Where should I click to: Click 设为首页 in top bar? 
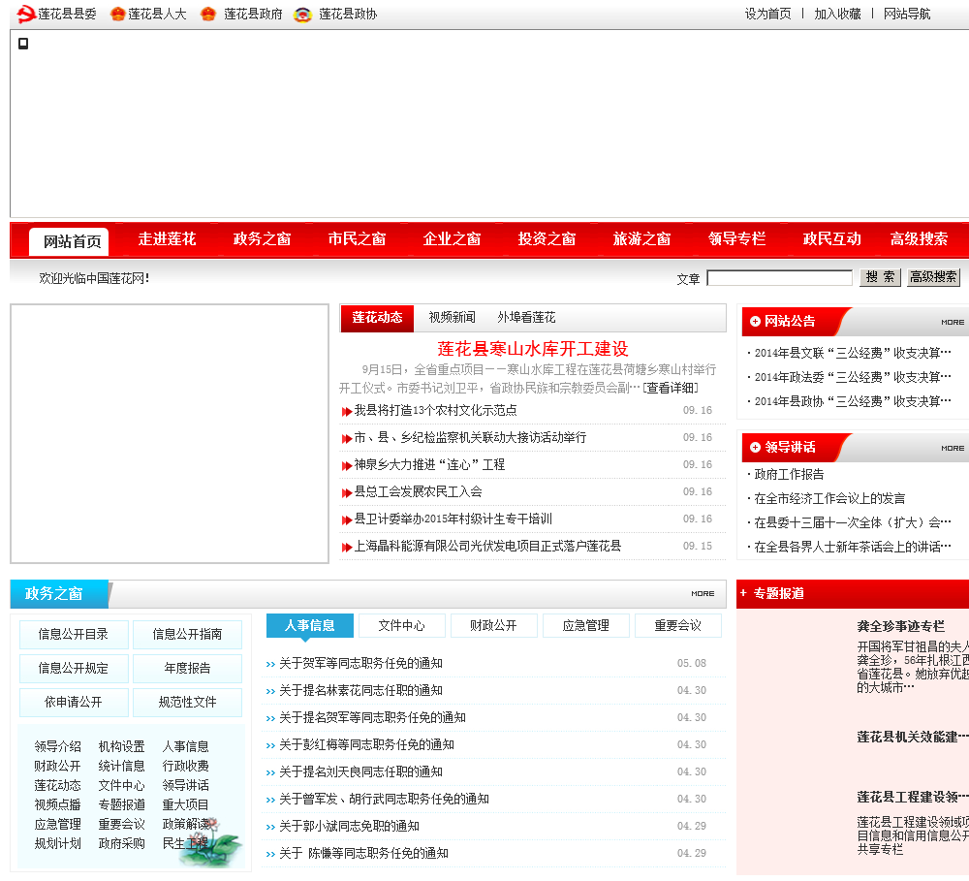tap(767, 14)
